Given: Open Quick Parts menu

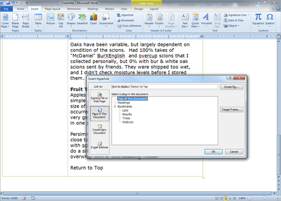Looking at the screenshot, I should pyautogui.click(x=195, y=20).
